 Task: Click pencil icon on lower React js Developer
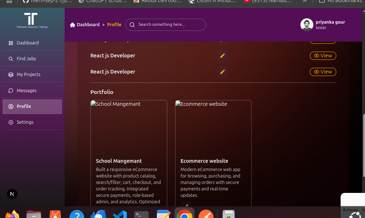pyautogui.click(x=223, y=72)
